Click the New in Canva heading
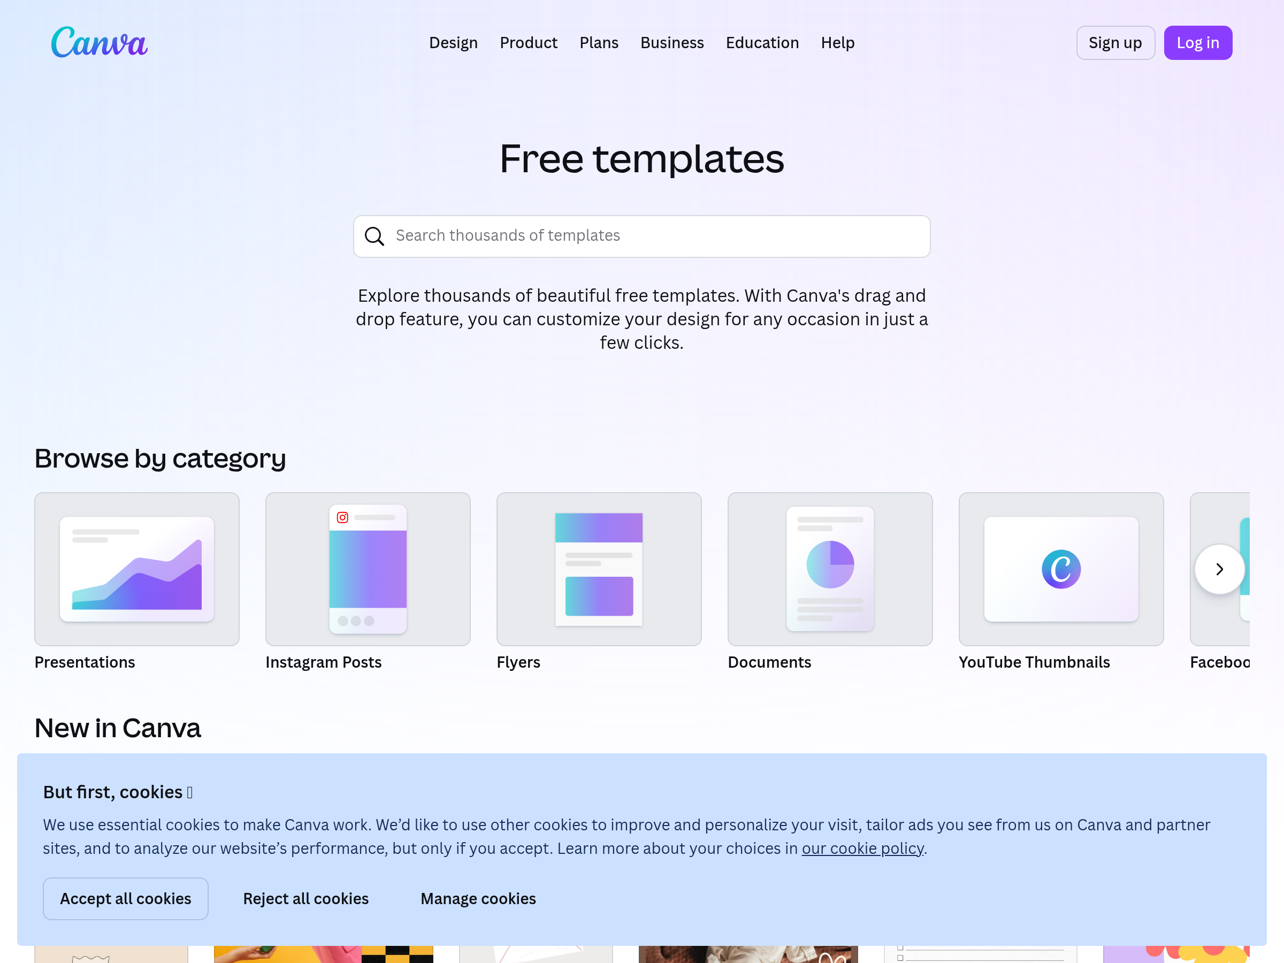The image size is (1284, 963). click(x=118, y=728)
